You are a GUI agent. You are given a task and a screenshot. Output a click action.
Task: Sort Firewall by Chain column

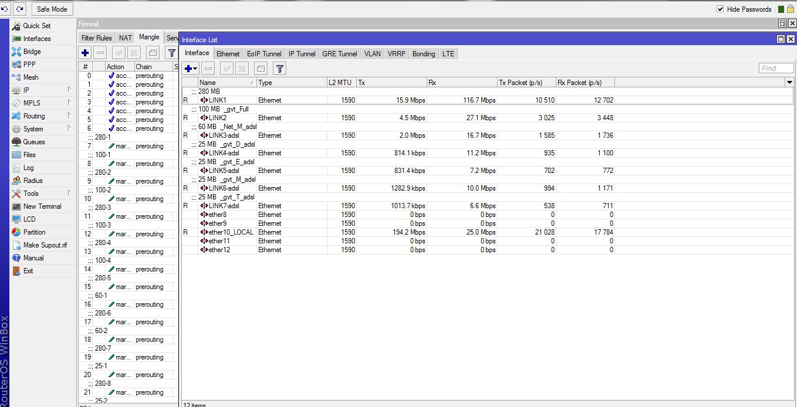tap(153, 67)
